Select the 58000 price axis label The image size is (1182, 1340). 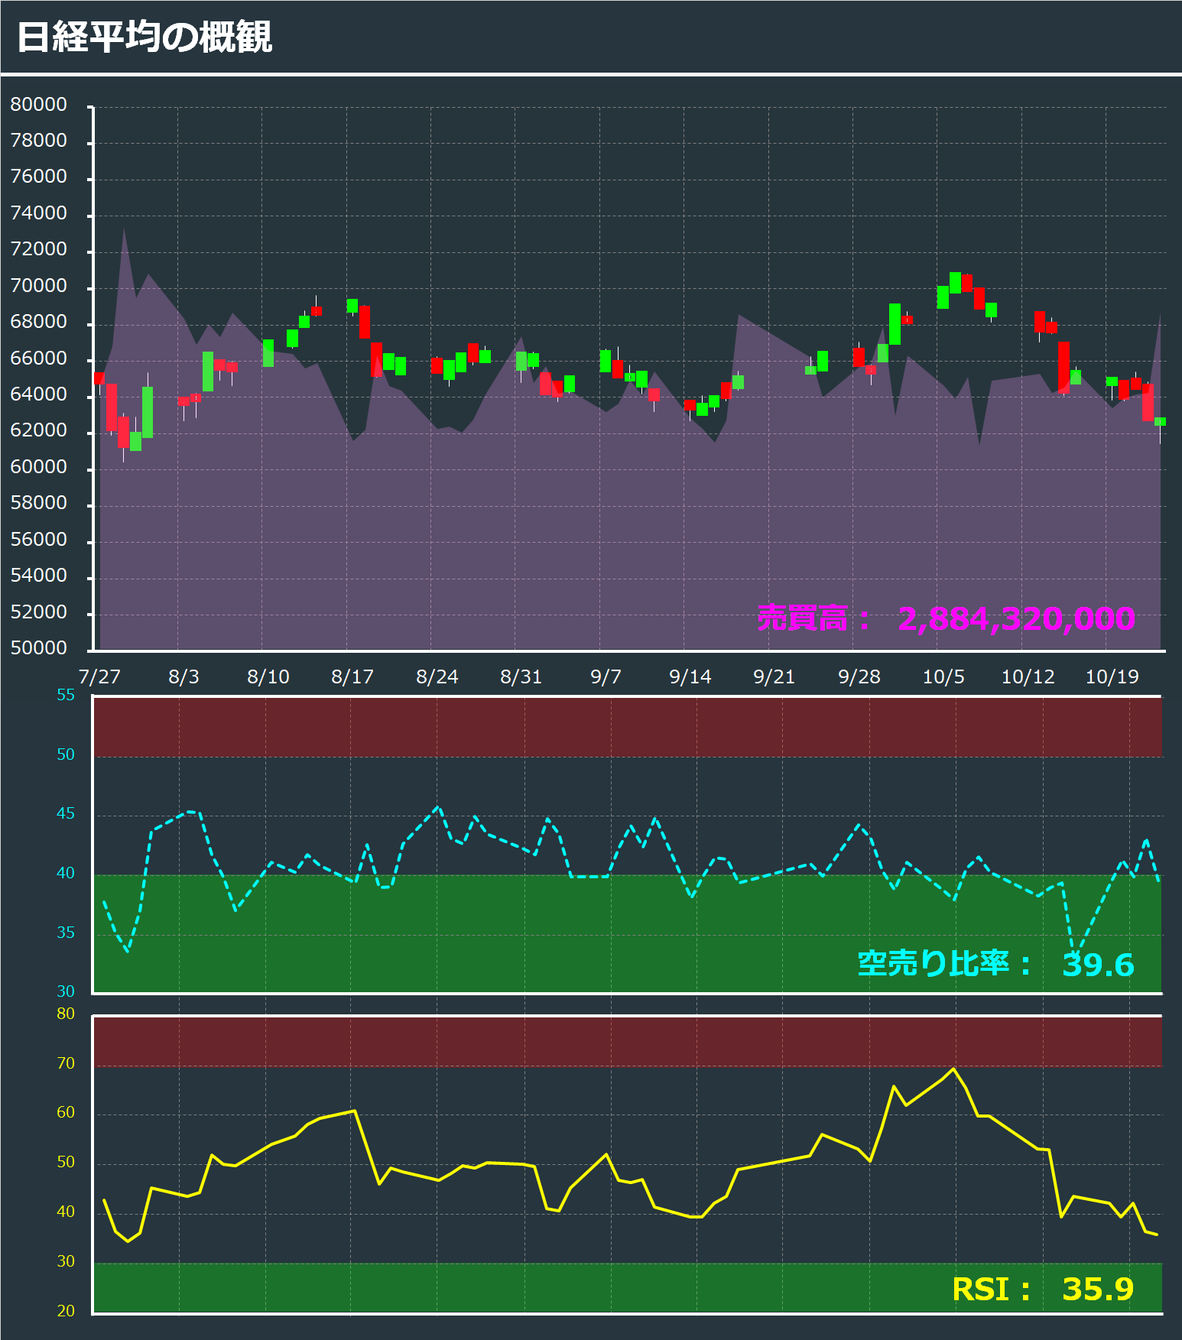coord(39,502)
